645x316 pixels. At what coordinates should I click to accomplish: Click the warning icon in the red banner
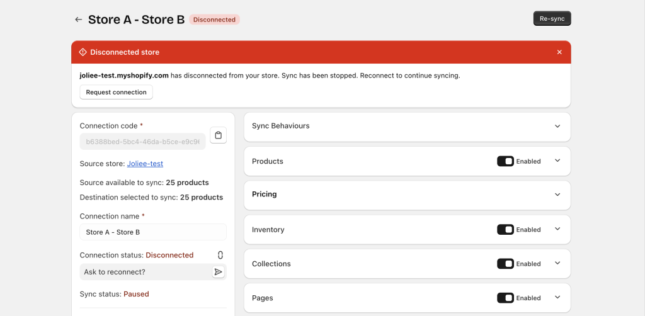[x=83, y=52]
